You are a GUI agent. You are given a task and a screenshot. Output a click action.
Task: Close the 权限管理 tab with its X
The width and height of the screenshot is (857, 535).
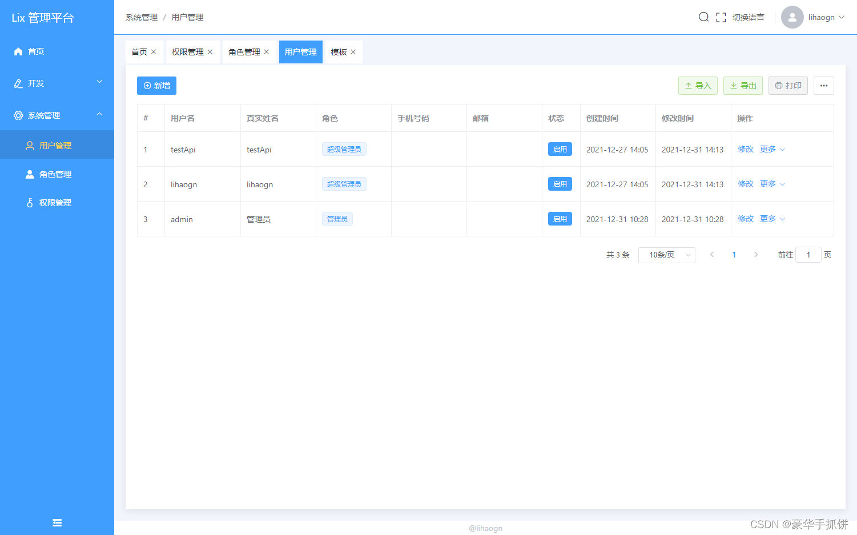(210, 52)
